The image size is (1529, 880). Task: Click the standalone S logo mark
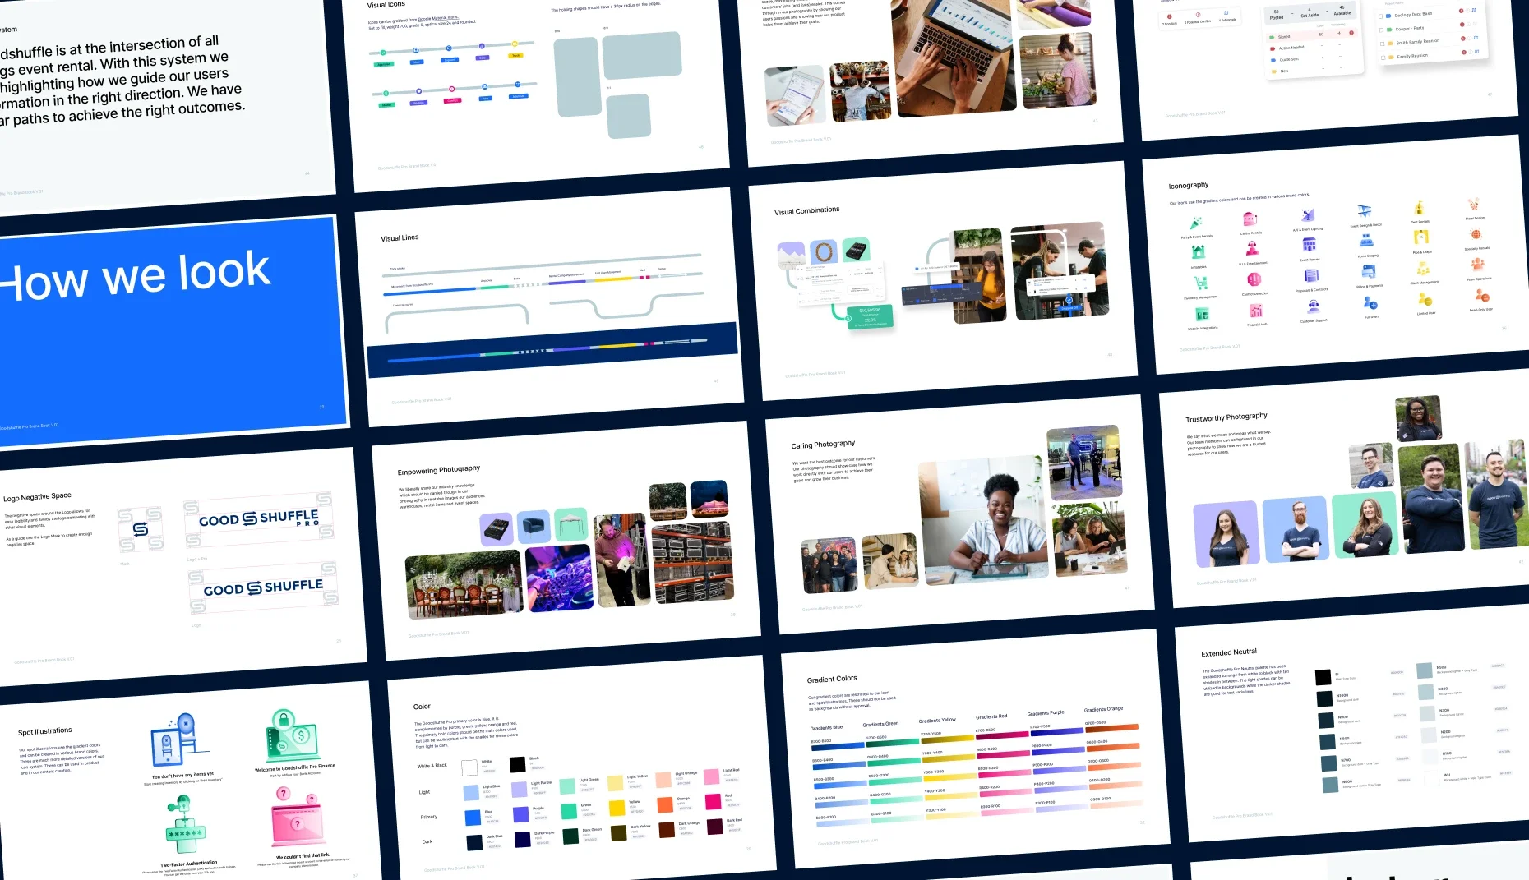pyautogui.click(x=141, y=529)
